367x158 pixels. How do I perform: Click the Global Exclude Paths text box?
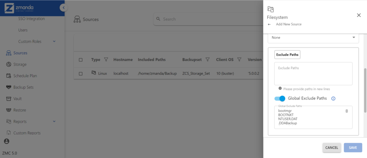pyautogui.click(x=313, y=117)
